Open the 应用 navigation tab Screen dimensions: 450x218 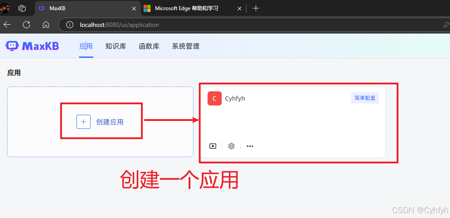pos(86,46)
